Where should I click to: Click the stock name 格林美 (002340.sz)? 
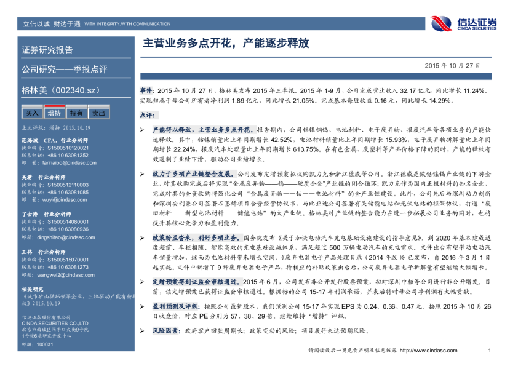click(x=60, y=90)
